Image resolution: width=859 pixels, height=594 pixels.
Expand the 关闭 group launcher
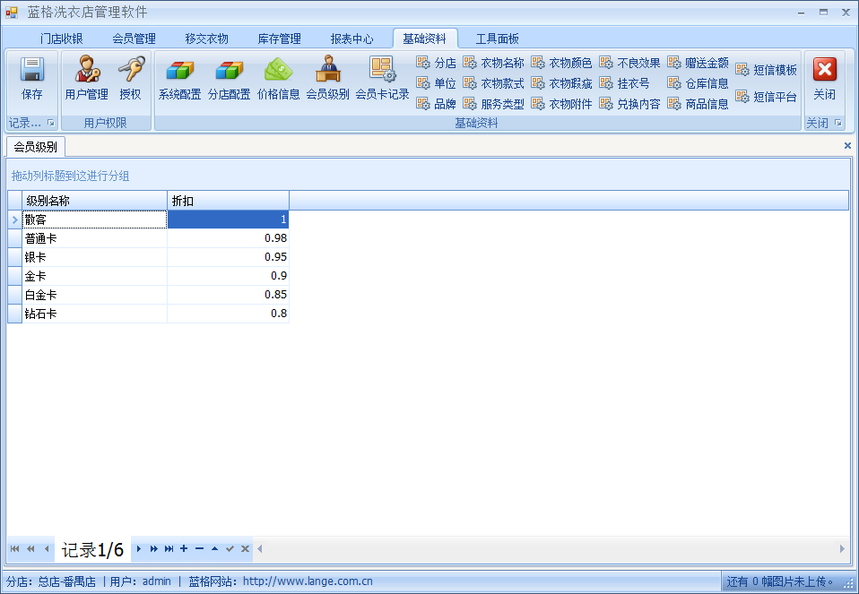pos(838,123)
